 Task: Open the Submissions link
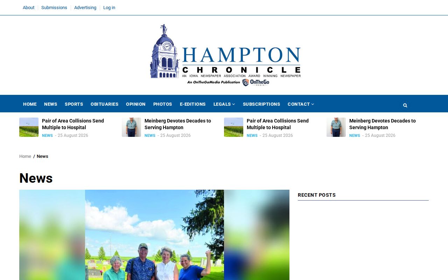coord(54,8)
